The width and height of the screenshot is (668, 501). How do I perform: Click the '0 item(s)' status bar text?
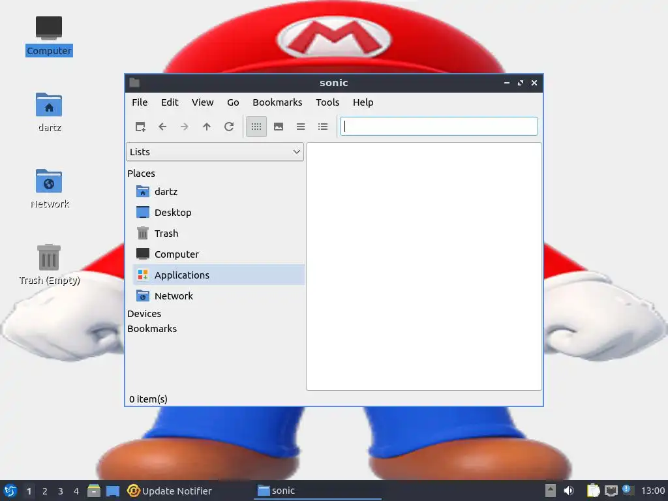coord(148,399)
